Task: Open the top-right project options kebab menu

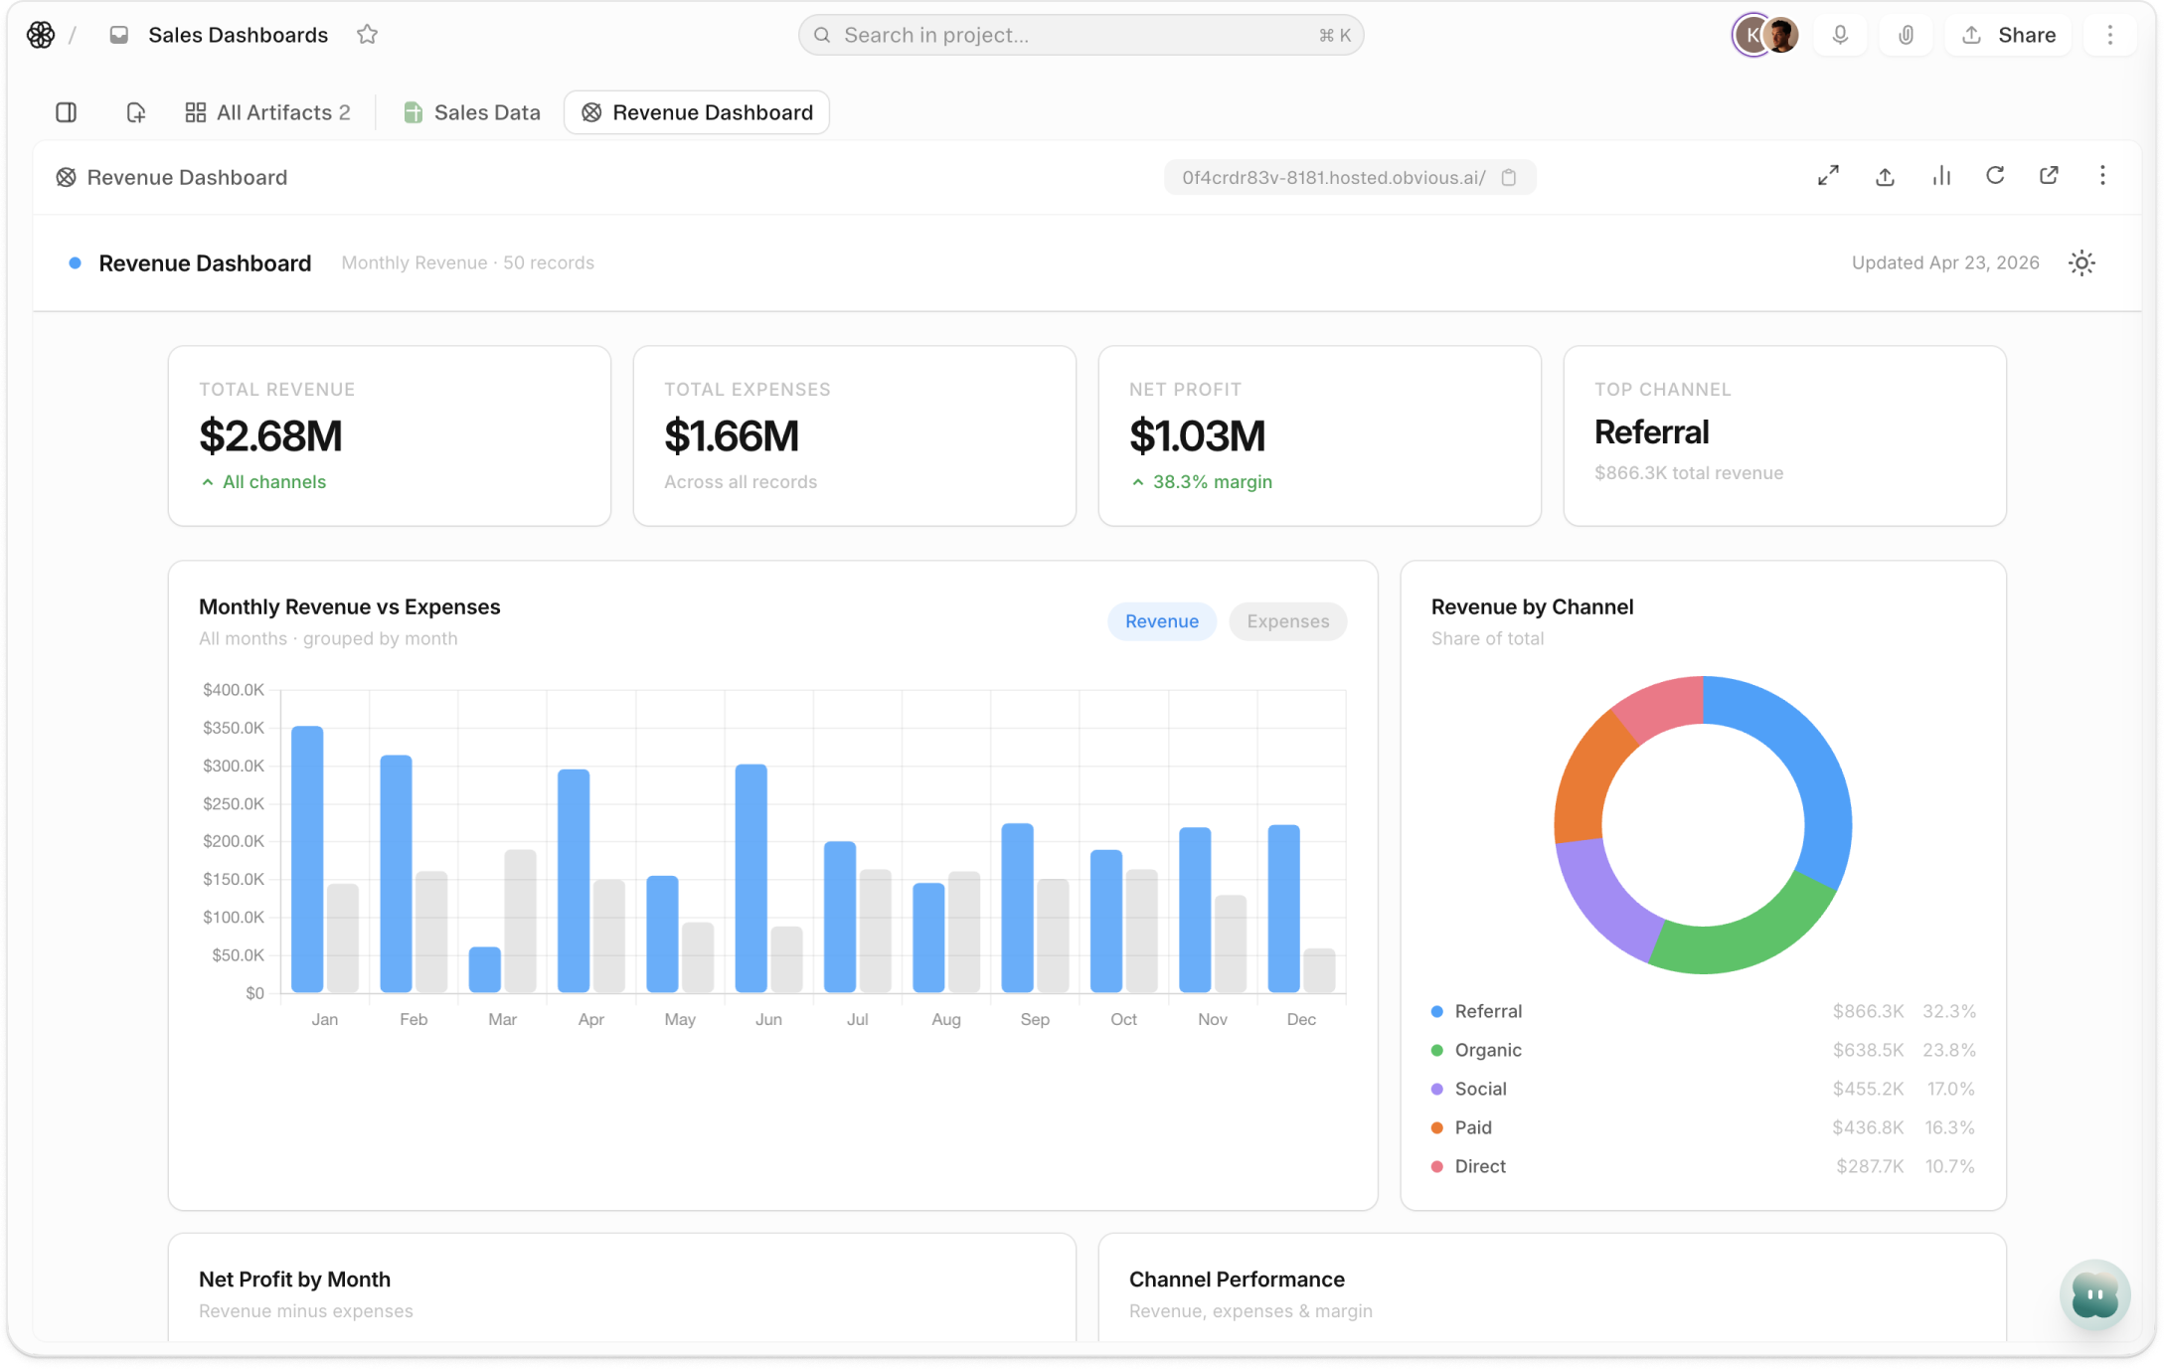Action: tap(2110, 35)
